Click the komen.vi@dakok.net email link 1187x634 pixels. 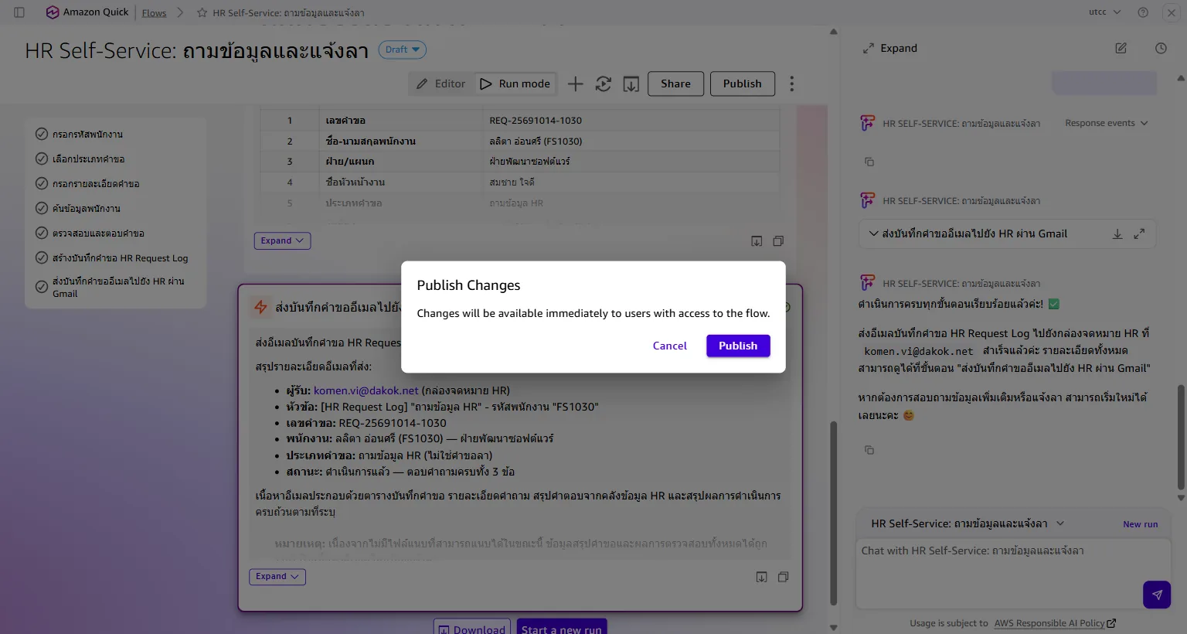click(x=366, y=390)
